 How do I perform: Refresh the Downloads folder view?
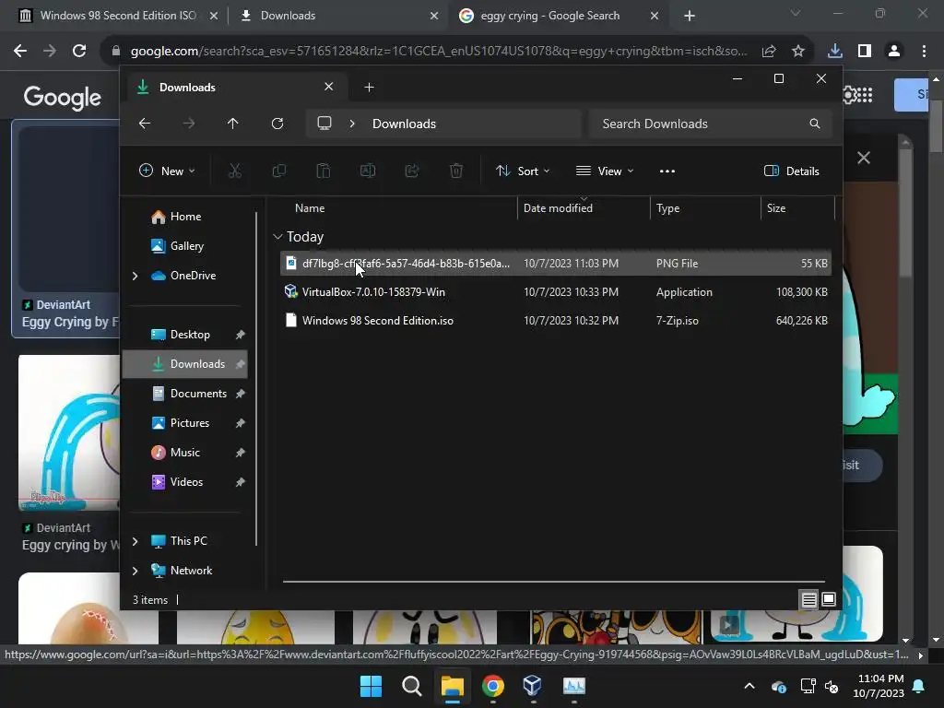(x=277, y=124)
